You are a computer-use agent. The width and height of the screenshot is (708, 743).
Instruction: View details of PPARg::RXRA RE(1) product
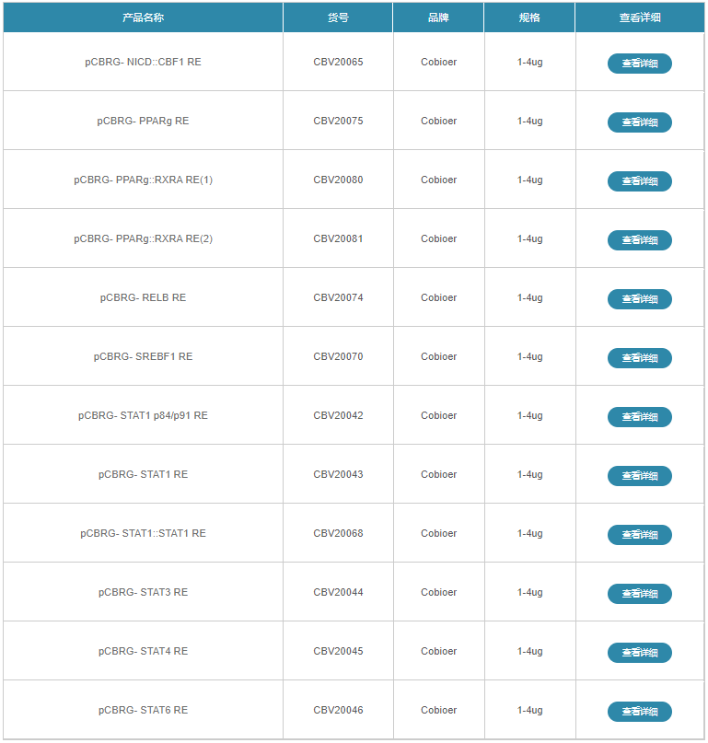coord(639,181)
